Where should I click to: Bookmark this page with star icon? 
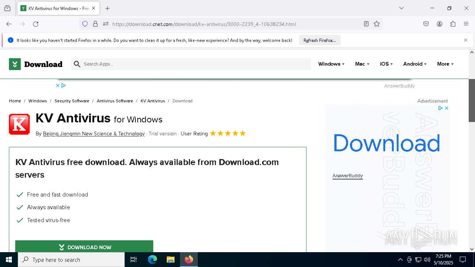click(x=377, y=24)
